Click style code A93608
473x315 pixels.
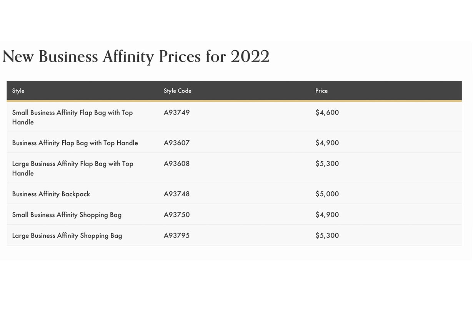click(x=177, y=164)
